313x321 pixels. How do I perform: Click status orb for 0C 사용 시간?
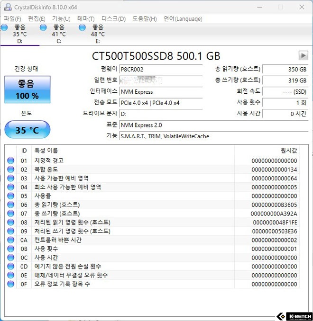[x=10, y=258]
